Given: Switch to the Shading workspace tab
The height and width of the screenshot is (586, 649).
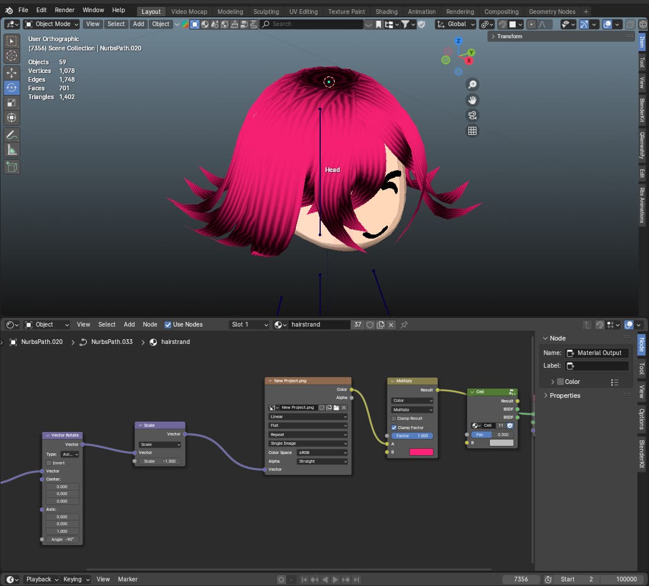Looking at the screenshot, I should coord(386,11).
